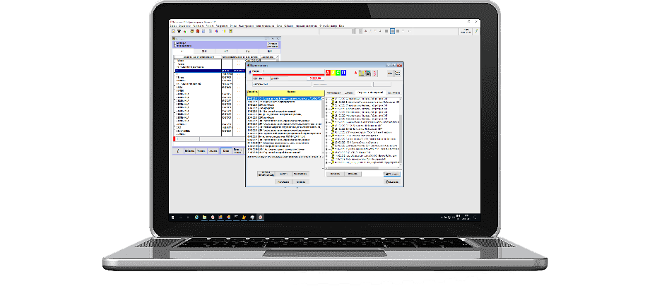Expand the first tree node in the right list
This screenshot has height=286, width=650.
point(328,98)
